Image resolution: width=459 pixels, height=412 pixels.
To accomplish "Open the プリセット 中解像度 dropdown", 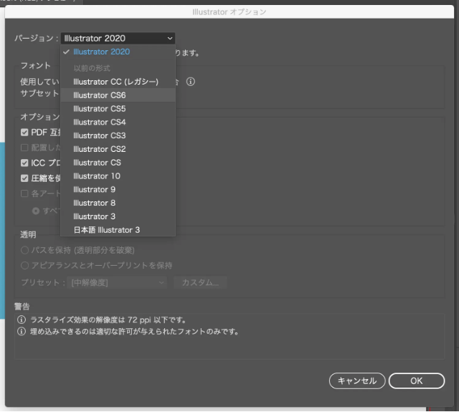I will coord(117,282).
